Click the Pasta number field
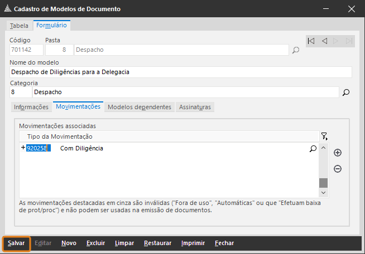The height and width of the screenshot is (254, 365). [59, 50]
